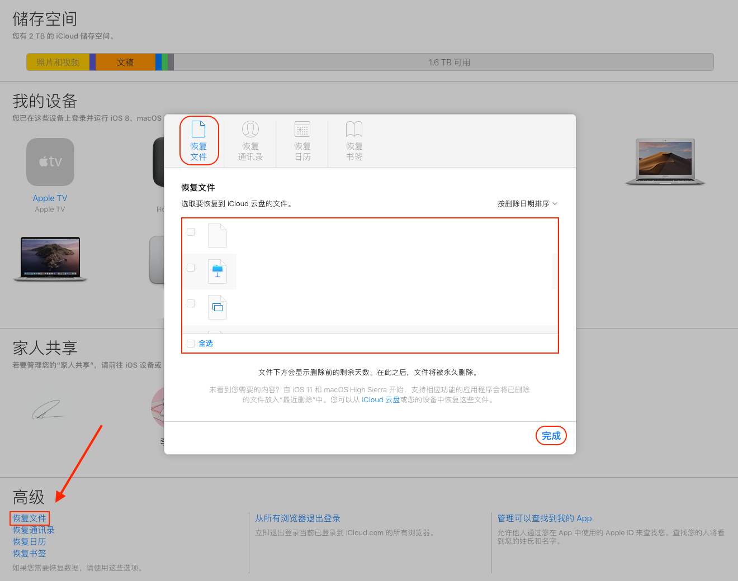Click the 恢复通讯录 link under 高级

(34, 530)
